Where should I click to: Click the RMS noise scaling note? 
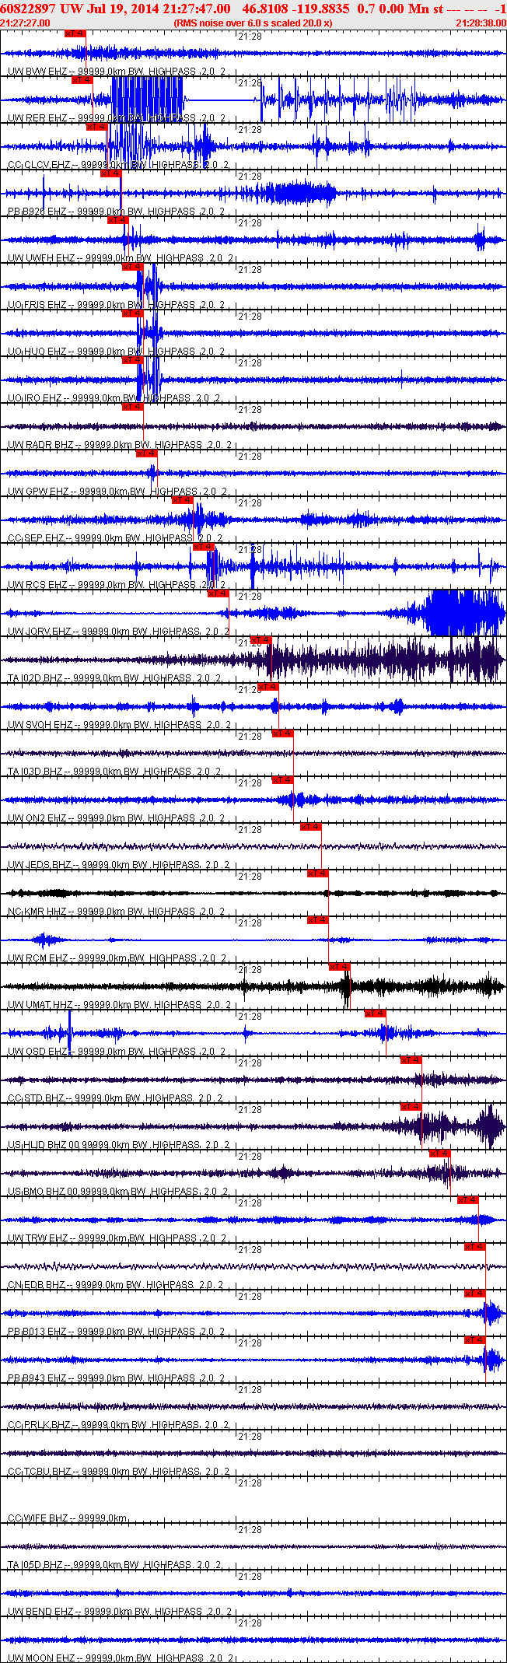253,23
